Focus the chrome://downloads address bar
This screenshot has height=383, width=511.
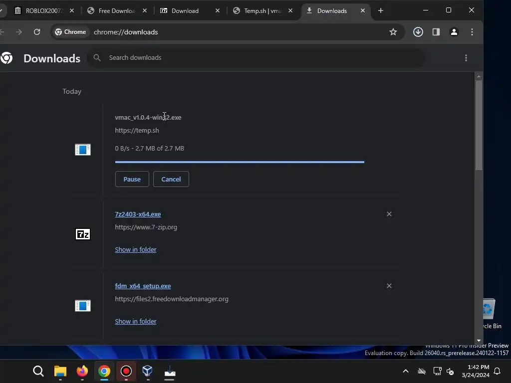pos(228,32)
